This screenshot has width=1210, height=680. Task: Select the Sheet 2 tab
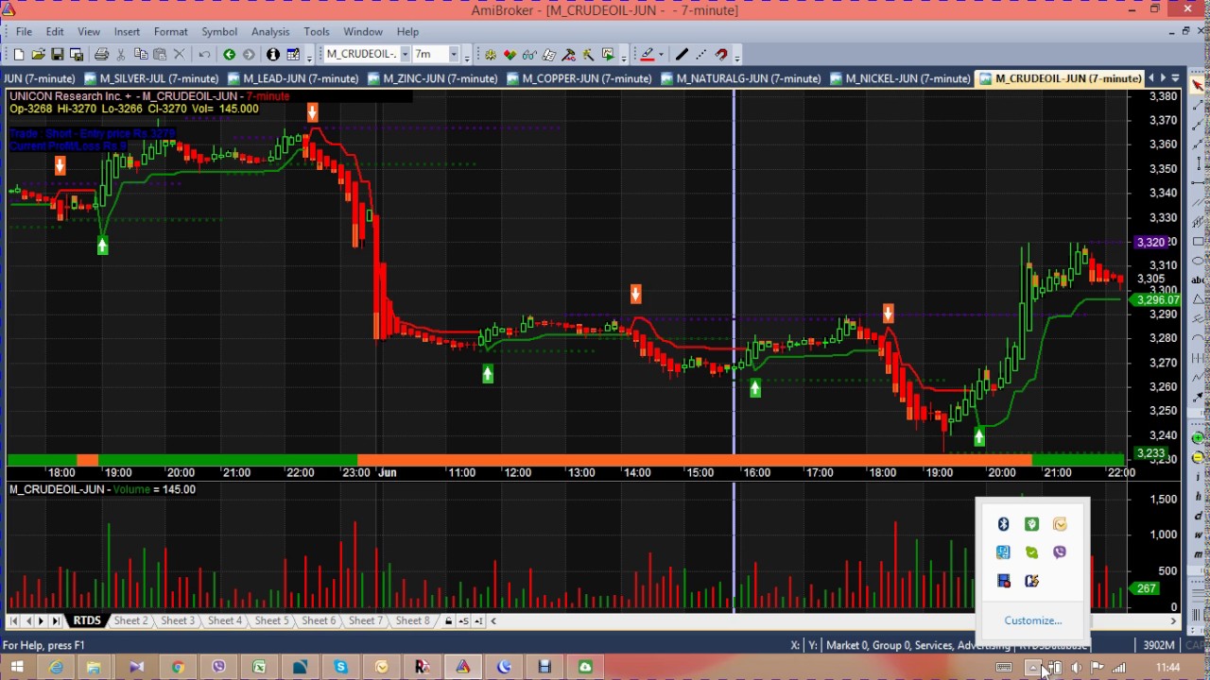(x=130, y=620)
